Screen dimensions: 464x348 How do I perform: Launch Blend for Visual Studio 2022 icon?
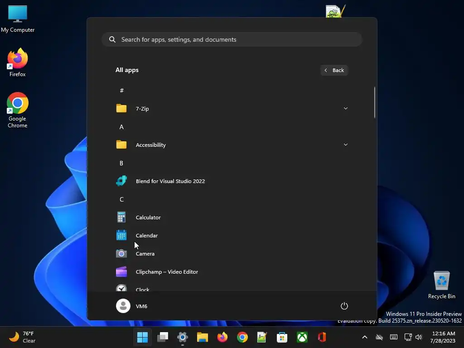[x=121, y=181]
